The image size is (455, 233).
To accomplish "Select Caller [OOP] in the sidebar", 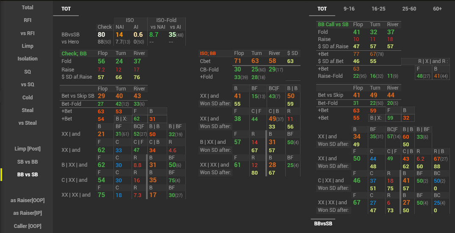I will point(28,226).
